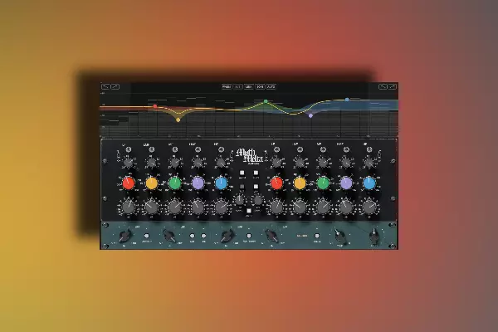This screenshot has height=332, width=498.
Task: Toggle the band button above the right blue knob
Action: (369, 149)
